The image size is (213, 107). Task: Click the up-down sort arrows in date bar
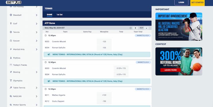point(135,28)
